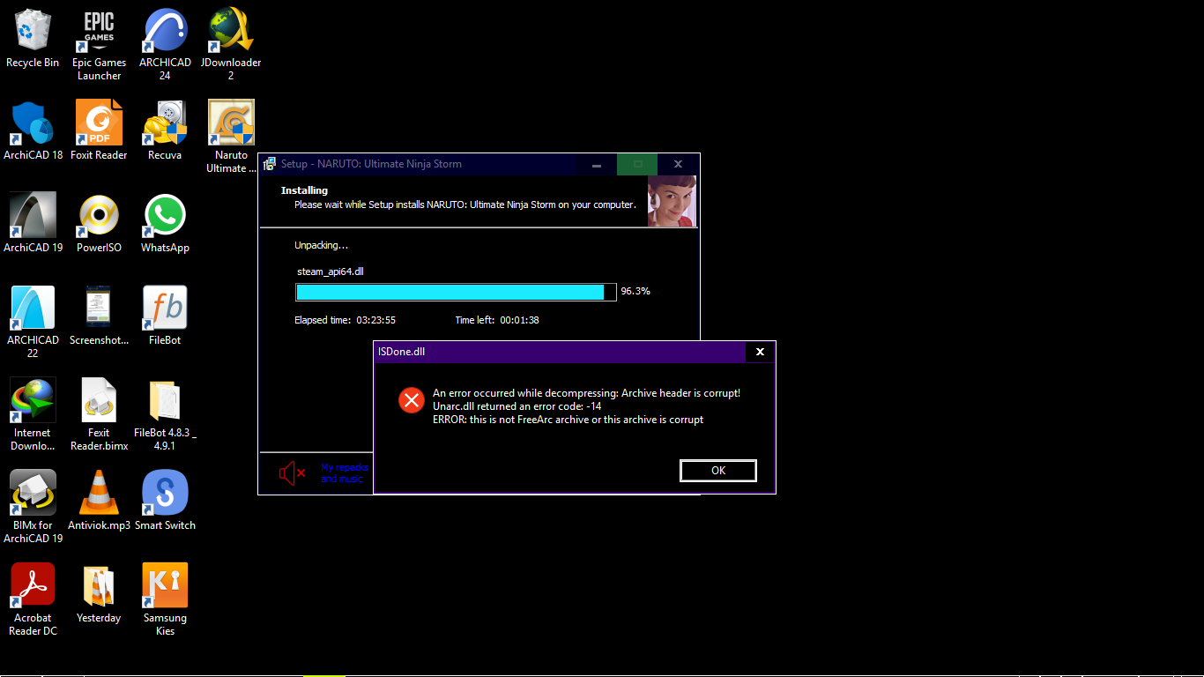Launch BIMx for ArchiCAD 19

click(33, 491)
